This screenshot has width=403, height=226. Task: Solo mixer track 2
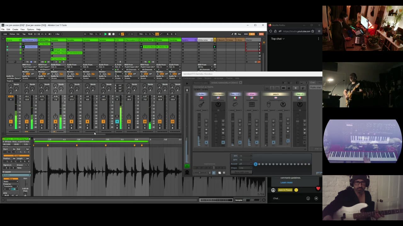tap(26, 125)
